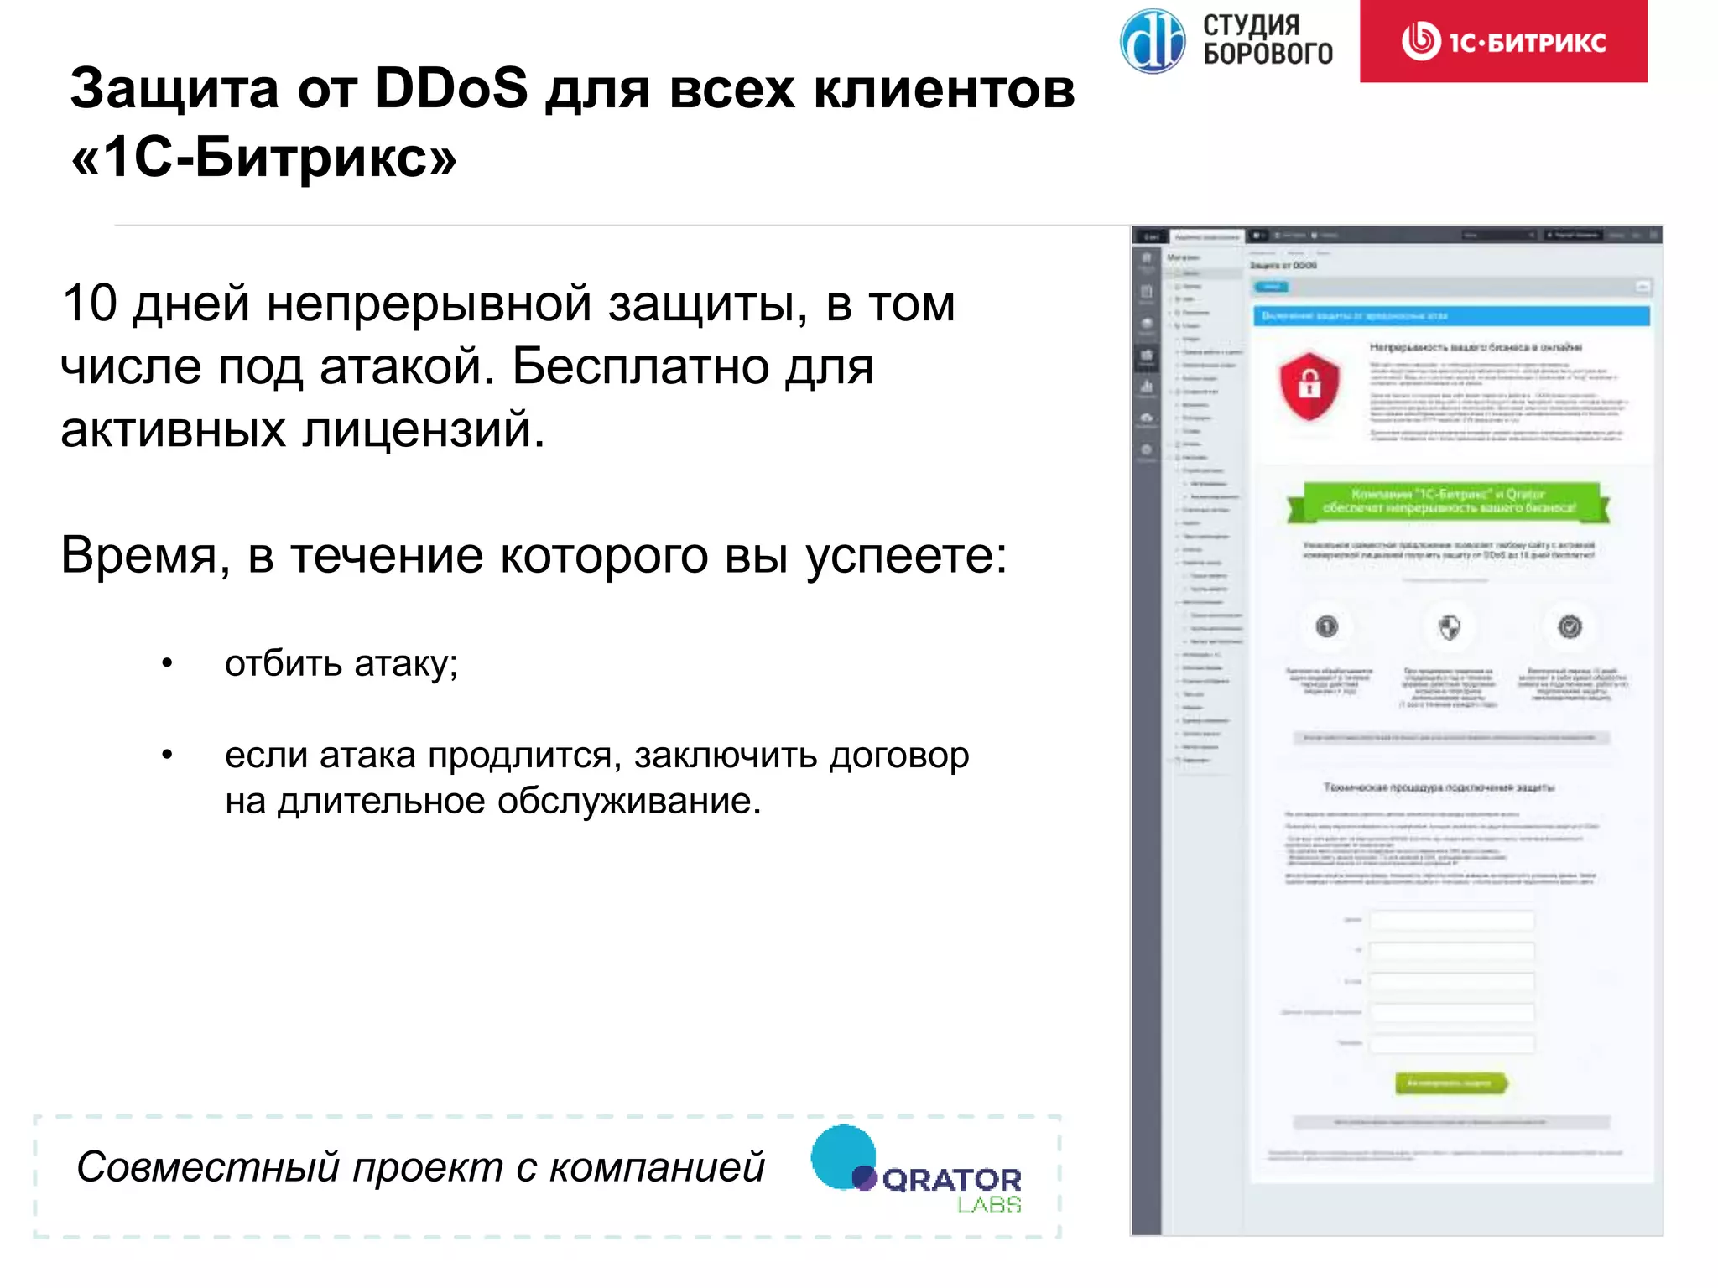Click the Телефон input field
Screen dimensions: 1718x1288
click(x=1452, y=1043)
